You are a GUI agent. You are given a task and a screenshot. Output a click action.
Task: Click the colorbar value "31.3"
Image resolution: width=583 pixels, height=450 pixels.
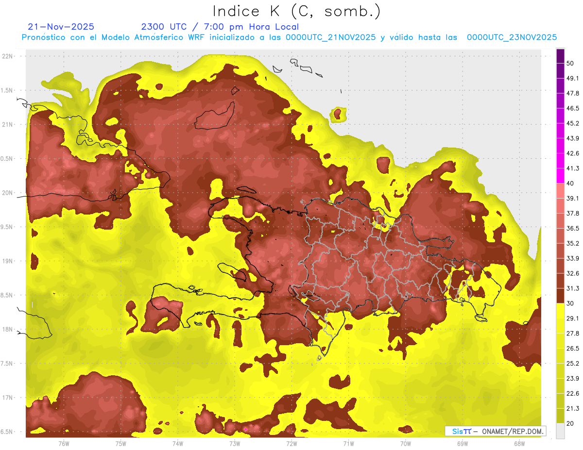click(x=573, y=288)
